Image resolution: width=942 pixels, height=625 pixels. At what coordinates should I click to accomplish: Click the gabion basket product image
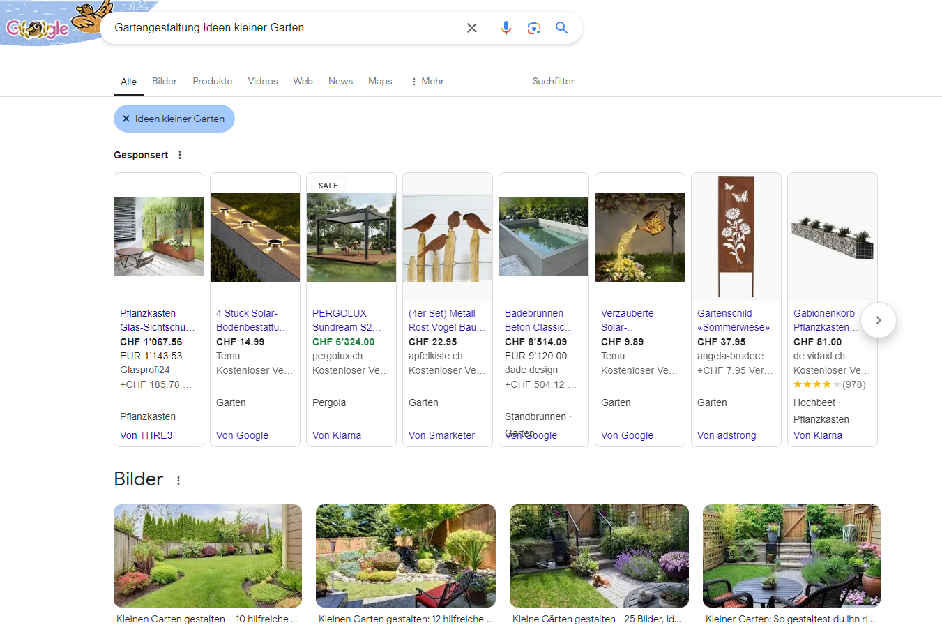pyautogui.click(x=833, y=237)
